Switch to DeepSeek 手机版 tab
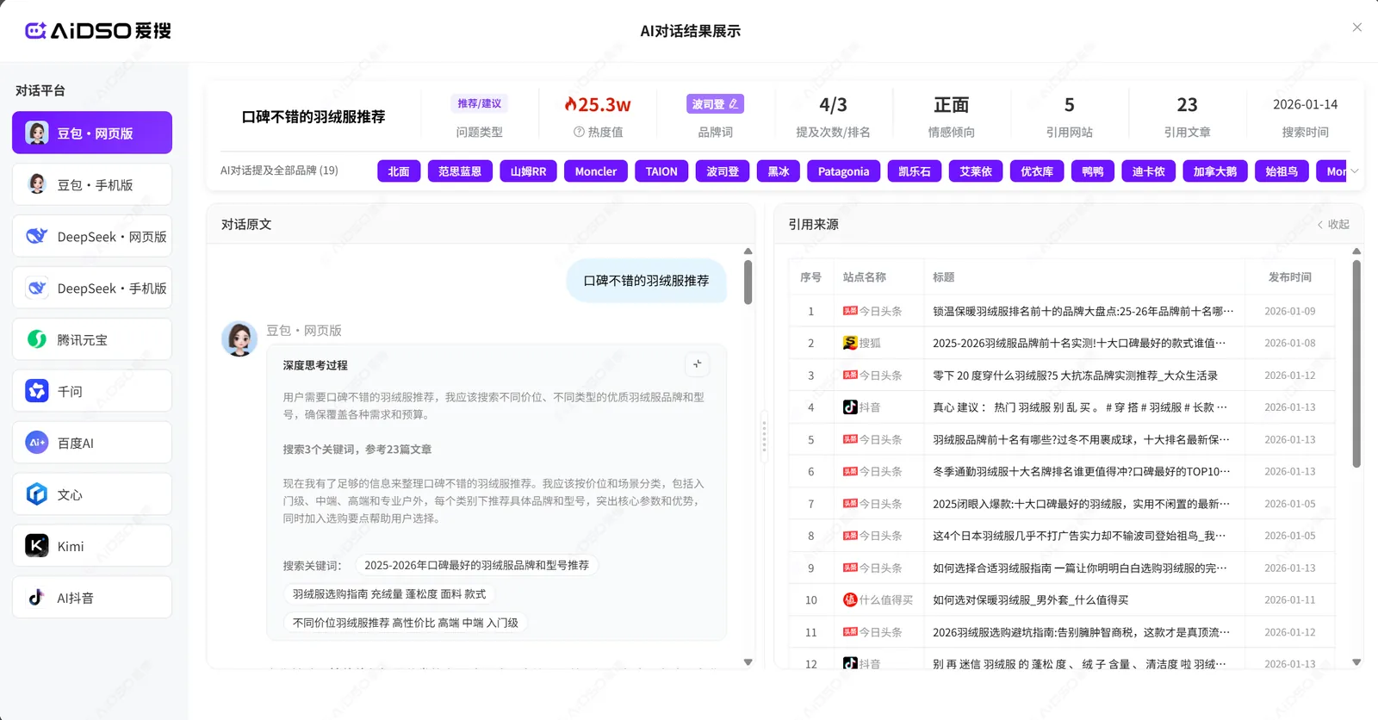Viewport: 1378px width, 720px height. (92, 288)
